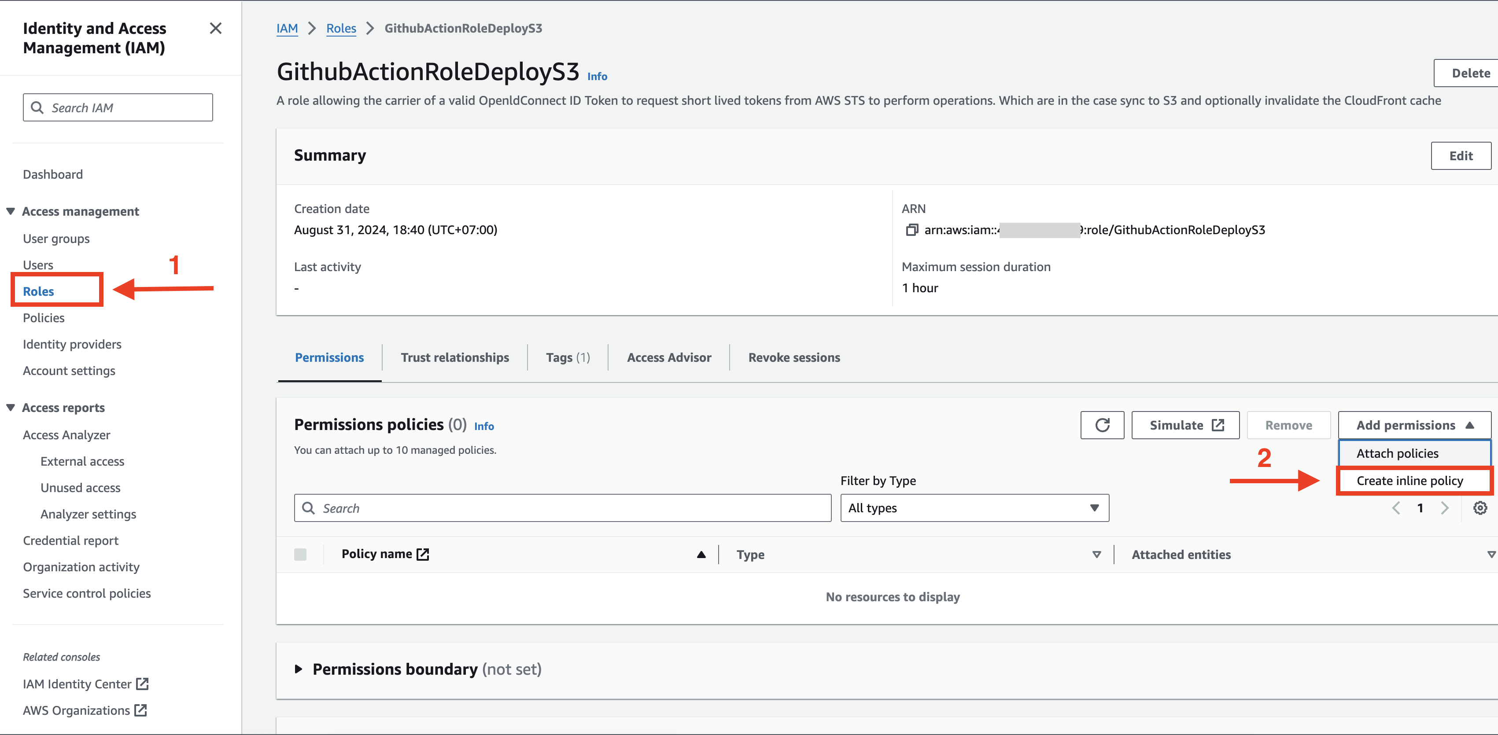Click page number 1 in pagination
The image size is (1498, 735).
coord(1420,508)
